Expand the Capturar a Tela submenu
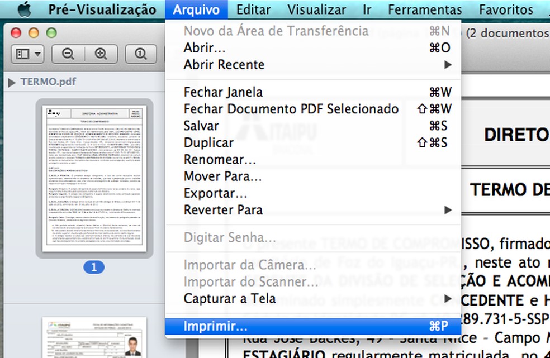 tap(313, 299)
